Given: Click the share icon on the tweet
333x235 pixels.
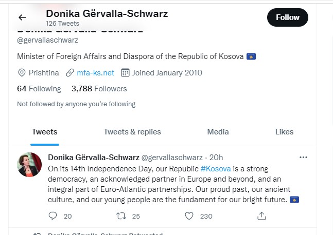Looking at the screenshot, I should coord(261,216).
